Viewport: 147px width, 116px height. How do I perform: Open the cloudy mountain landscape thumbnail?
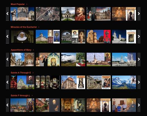click(x=73, y=59)
